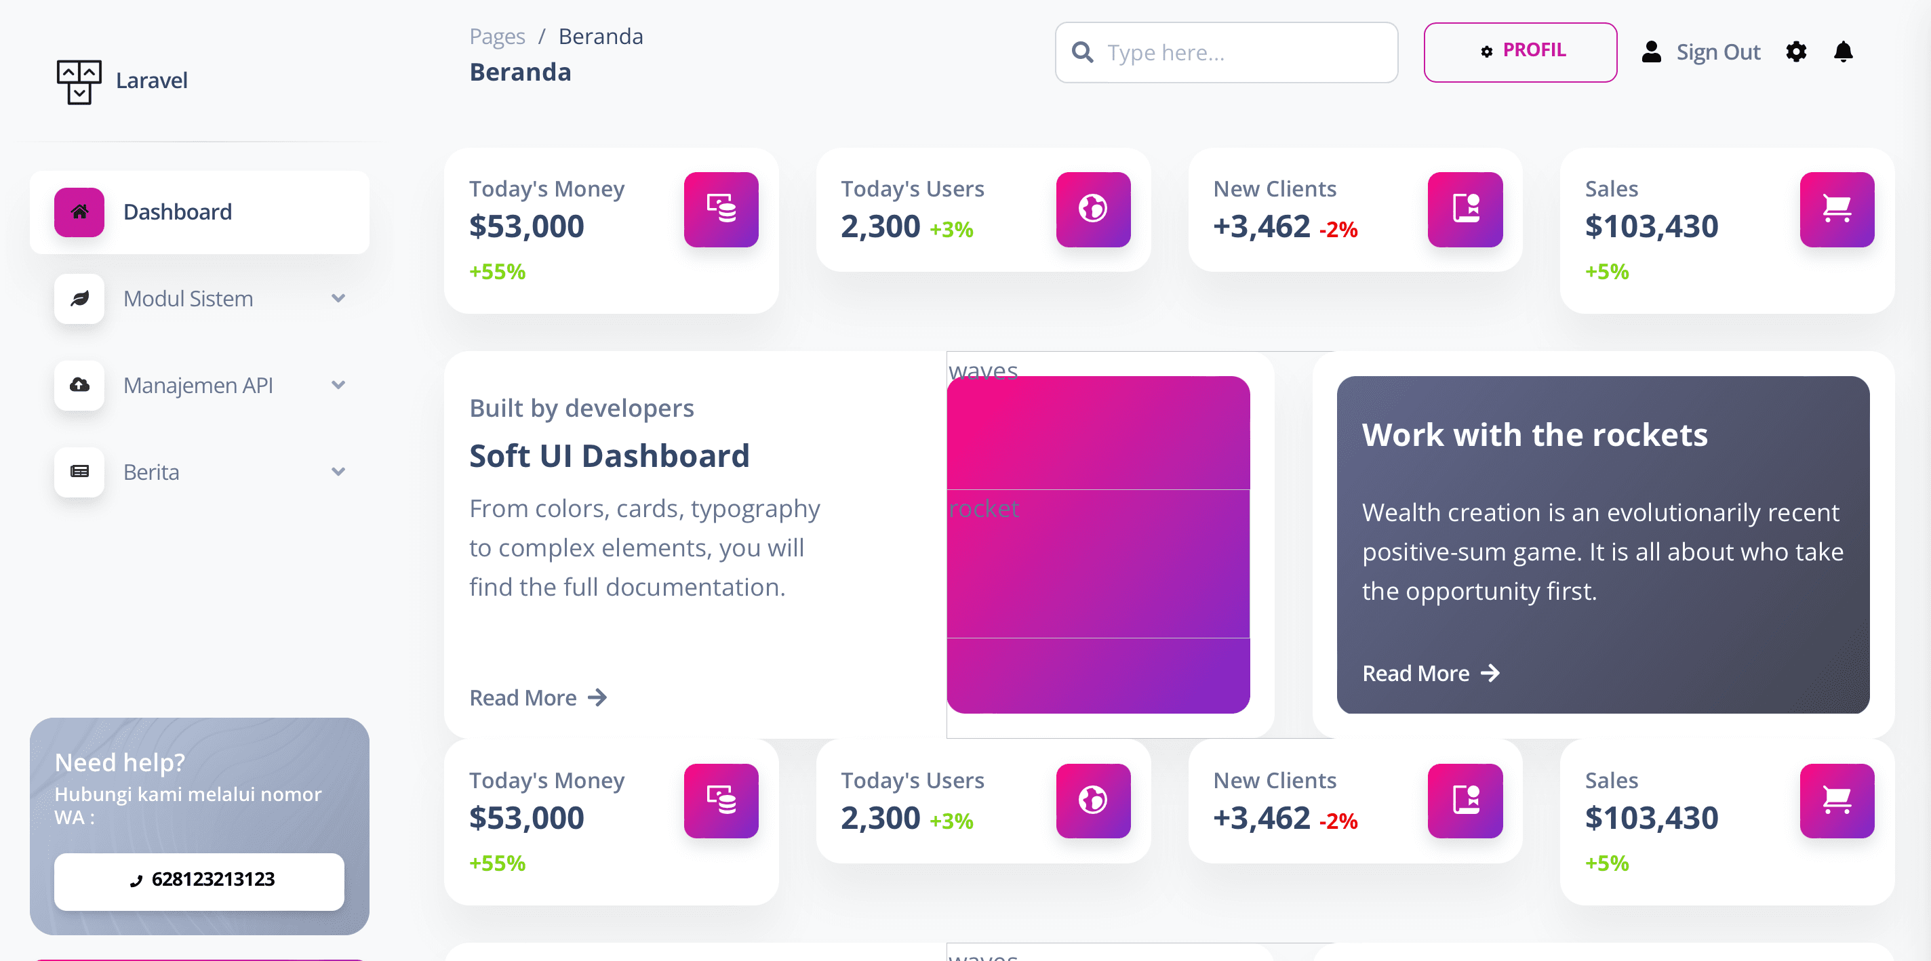
Task: Click the Berita newspaper sidebar icon
Action: [79, 471]
